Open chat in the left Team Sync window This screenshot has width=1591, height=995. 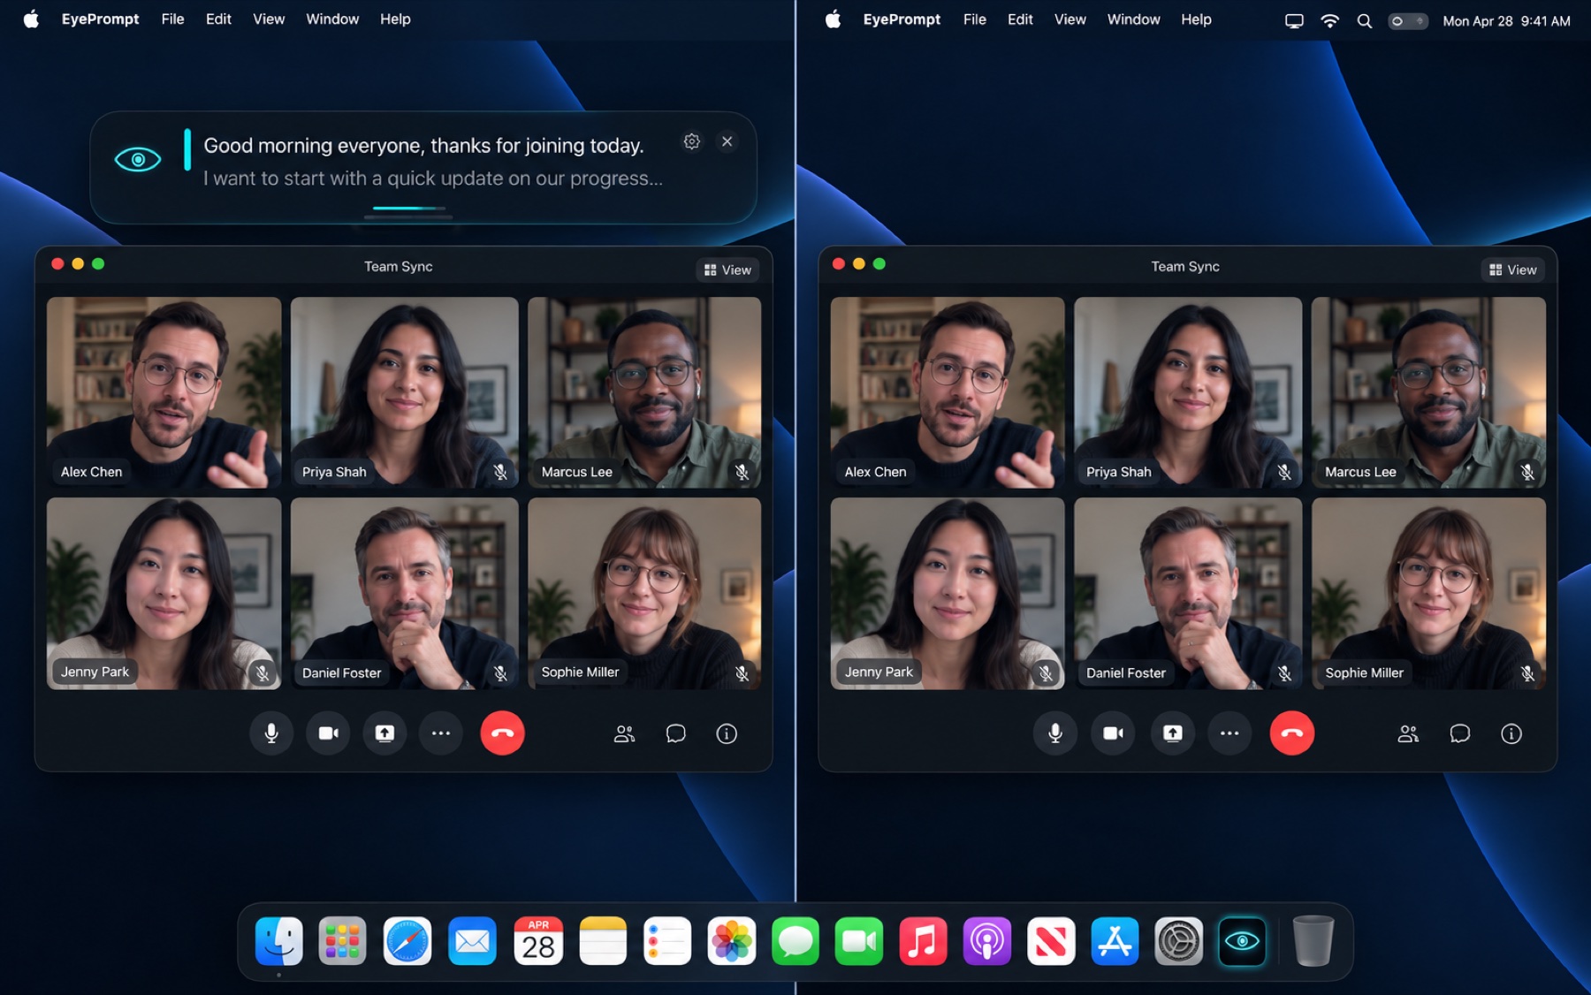click(x=675, y=733)
